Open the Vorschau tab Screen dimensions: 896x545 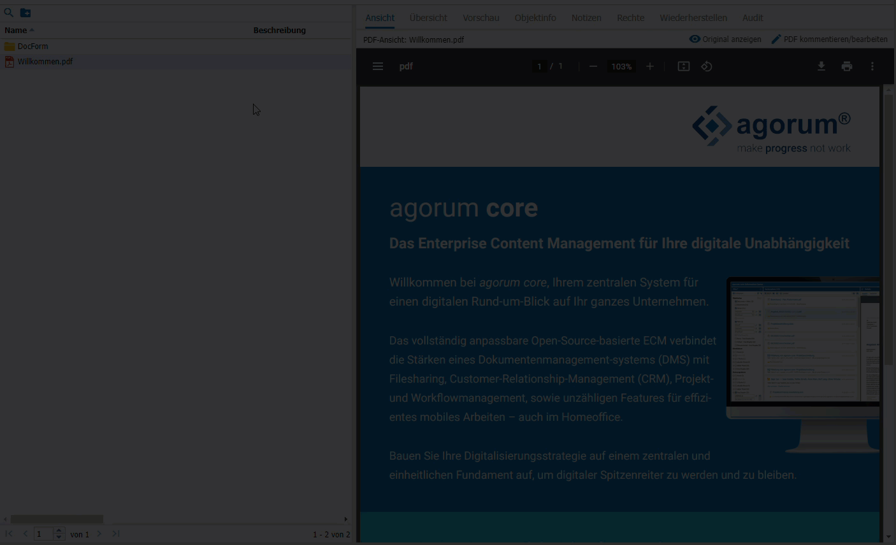point(481,18)
